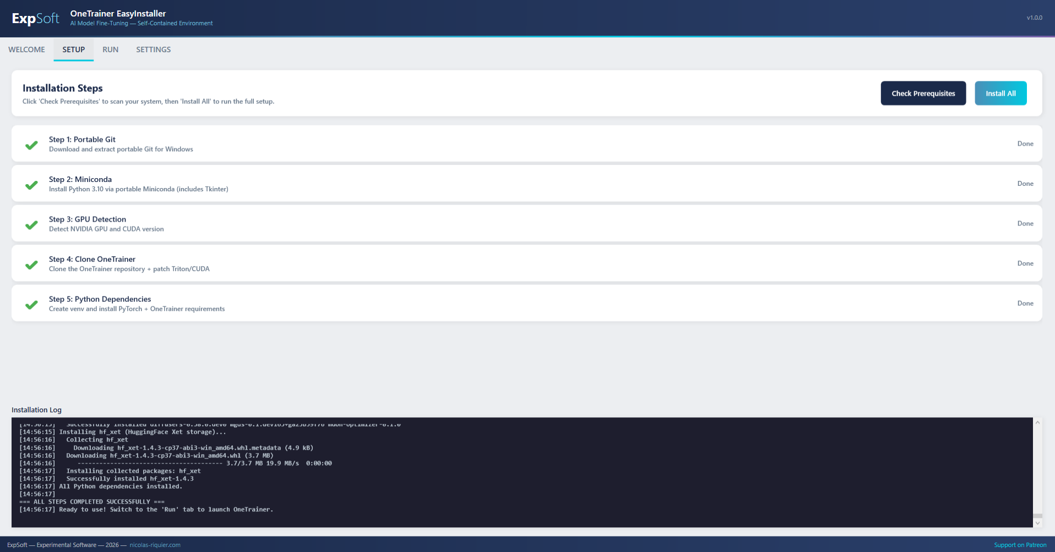Click the Install All button
Viewport: 1055px width, 552px height.
[x=1000, y=93]
